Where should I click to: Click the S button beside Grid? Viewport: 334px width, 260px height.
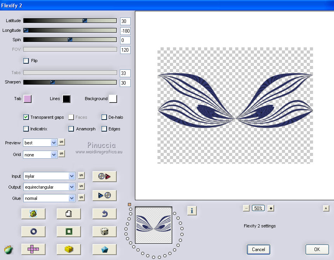click(x=61, y=154)
